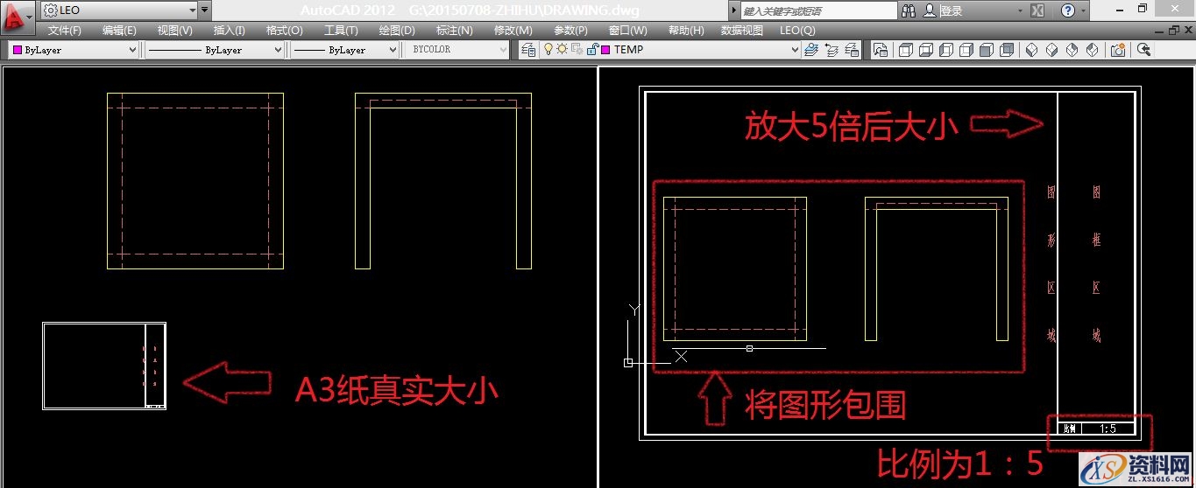Expand the LEO workspace dropdown
Screen dimensions: 1196x488
192,10
